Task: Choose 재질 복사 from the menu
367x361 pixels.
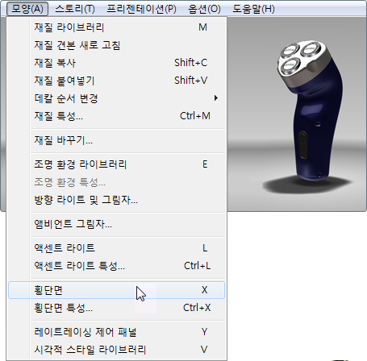Action: (x=116, y=63)
